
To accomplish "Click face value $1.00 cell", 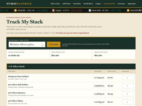I will (x=110, y=78).
